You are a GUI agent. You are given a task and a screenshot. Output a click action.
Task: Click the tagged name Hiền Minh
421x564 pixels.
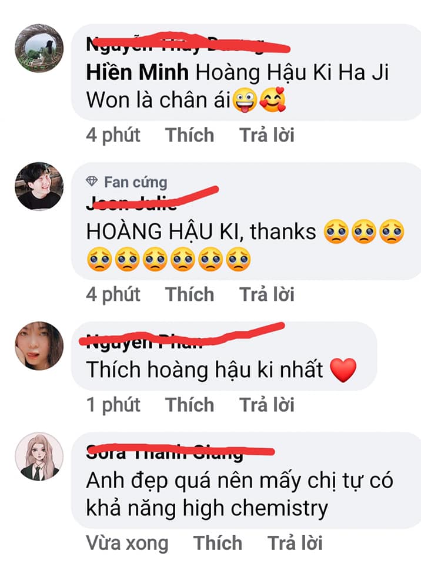pyautogui.click(x=137, y=72)
